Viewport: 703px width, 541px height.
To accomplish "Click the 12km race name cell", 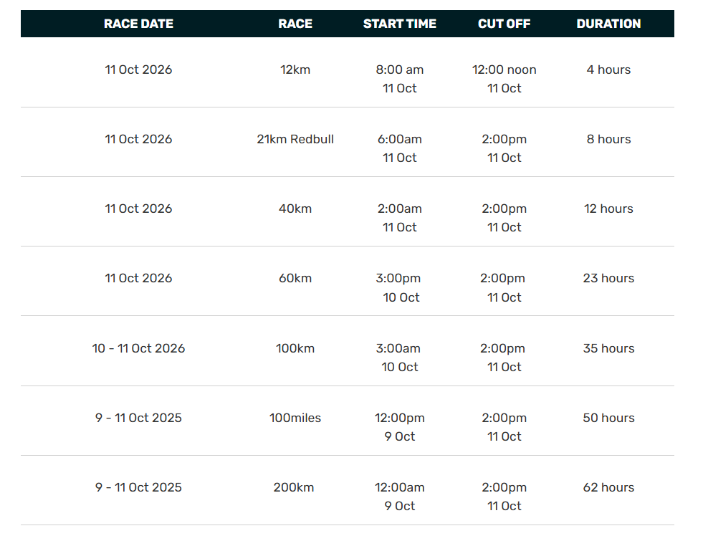I will click(295, 70).
